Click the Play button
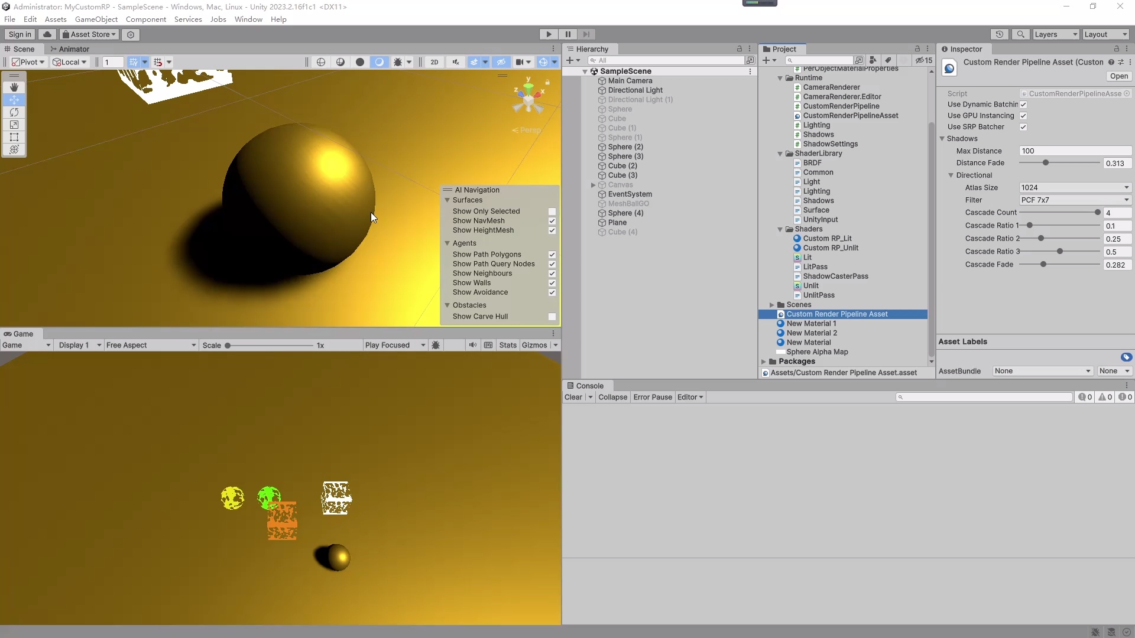The image size is (1135, 638). pyautogui.click(x=549, y=34)
